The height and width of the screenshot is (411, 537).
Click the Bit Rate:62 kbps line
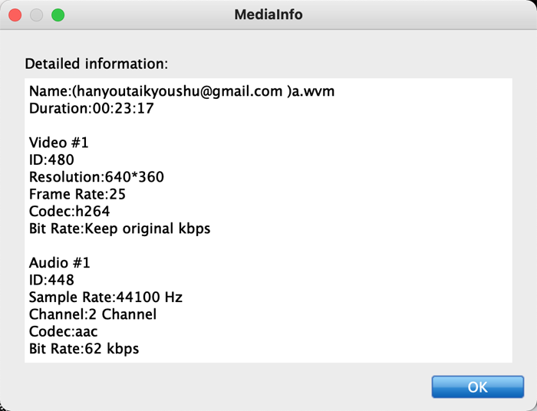84,349
